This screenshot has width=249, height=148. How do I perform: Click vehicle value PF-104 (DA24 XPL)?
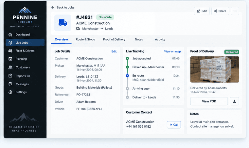point(89,109)
